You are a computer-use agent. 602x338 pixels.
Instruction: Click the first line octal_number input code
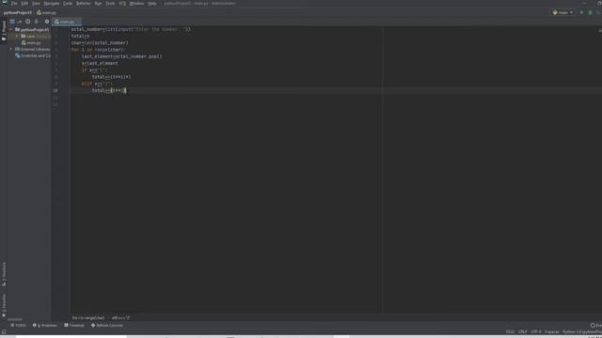click(131, 29)
